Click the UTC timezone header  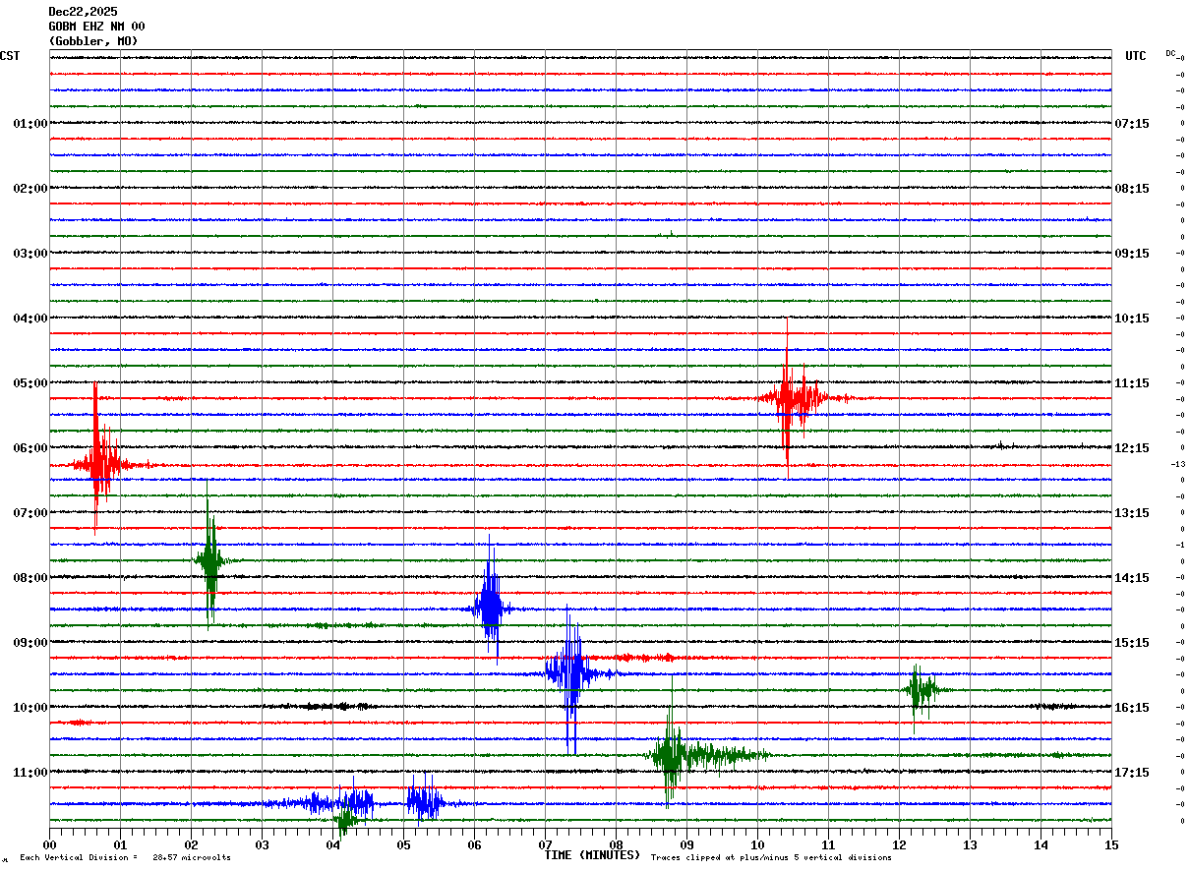click(x=1136, y=56)
